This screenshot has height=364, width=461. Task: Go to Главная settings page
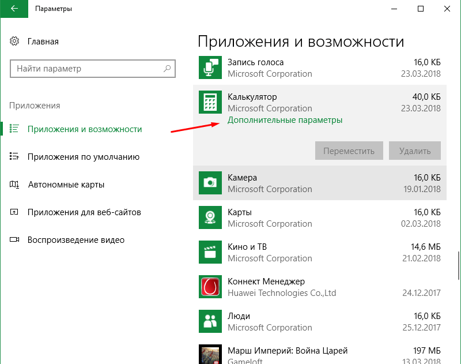point(43,42)
